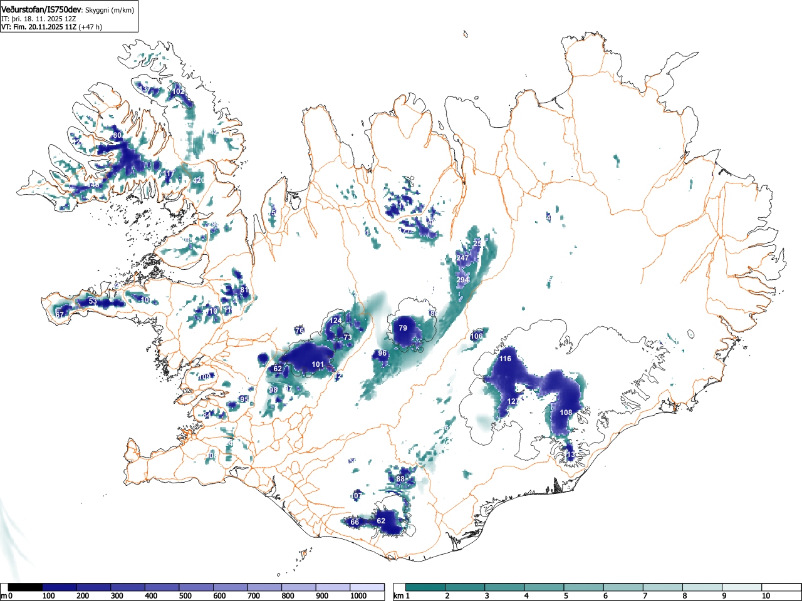Select the 900–1000 m pale lavender swatch

pyautogui.click(x=333, y=587)
